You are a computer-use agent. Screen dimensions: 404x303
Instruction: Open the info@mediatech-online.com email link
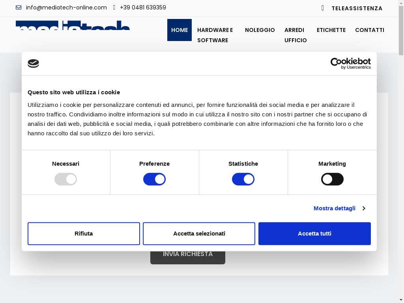pos(66,7)
